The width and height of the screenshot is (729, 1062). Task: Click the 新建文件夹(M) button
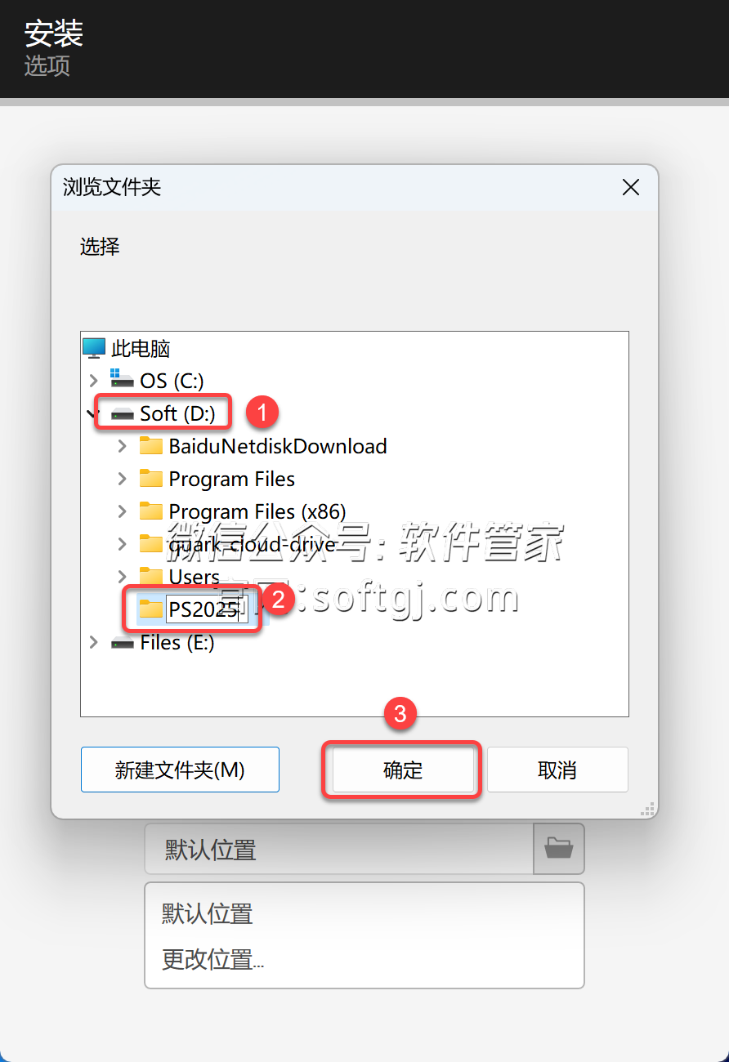pyautogui.click(x=180, y=770)
